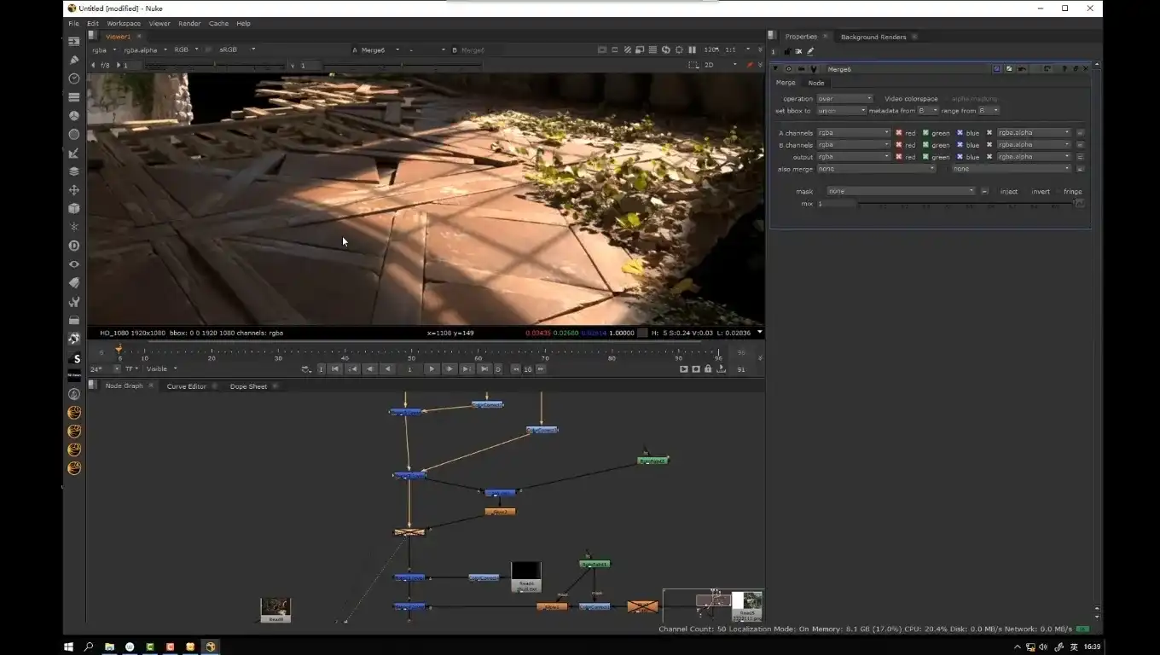Open the operation dropdown set to over
The image size is (1160, 655).
(844, 99)
